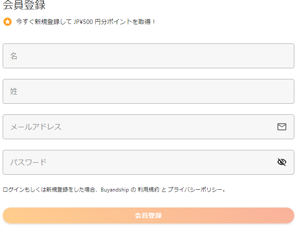Click the 円分ポイントを取得 text
Screen dimensions: 301x227
(123, 22)
